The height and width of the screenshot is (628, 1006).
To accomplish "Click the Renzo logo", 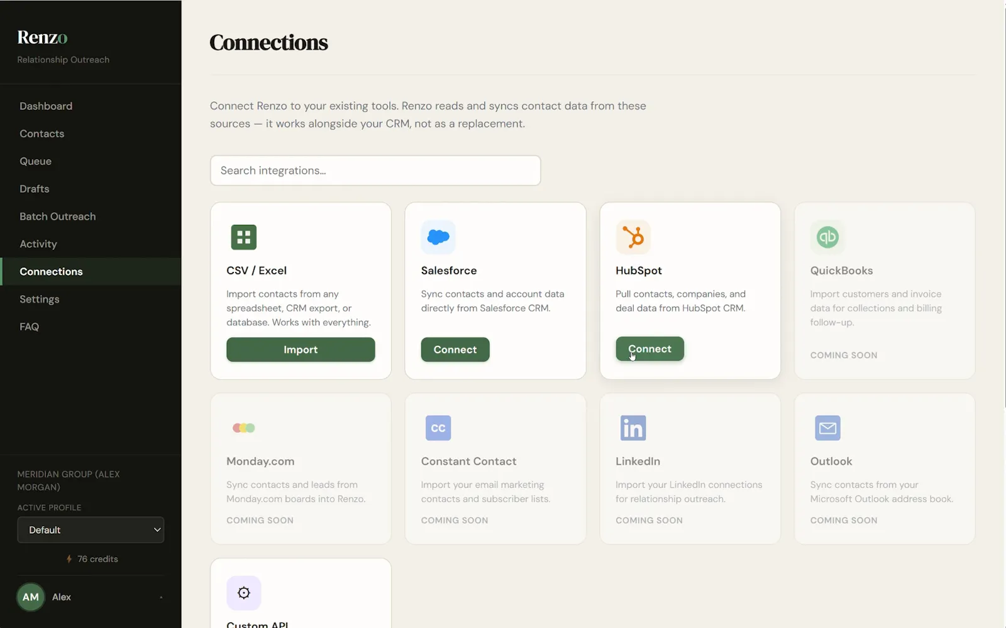I will 42,37.
